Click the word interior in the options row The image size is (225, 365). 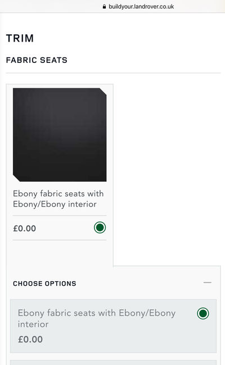[33, 325]
